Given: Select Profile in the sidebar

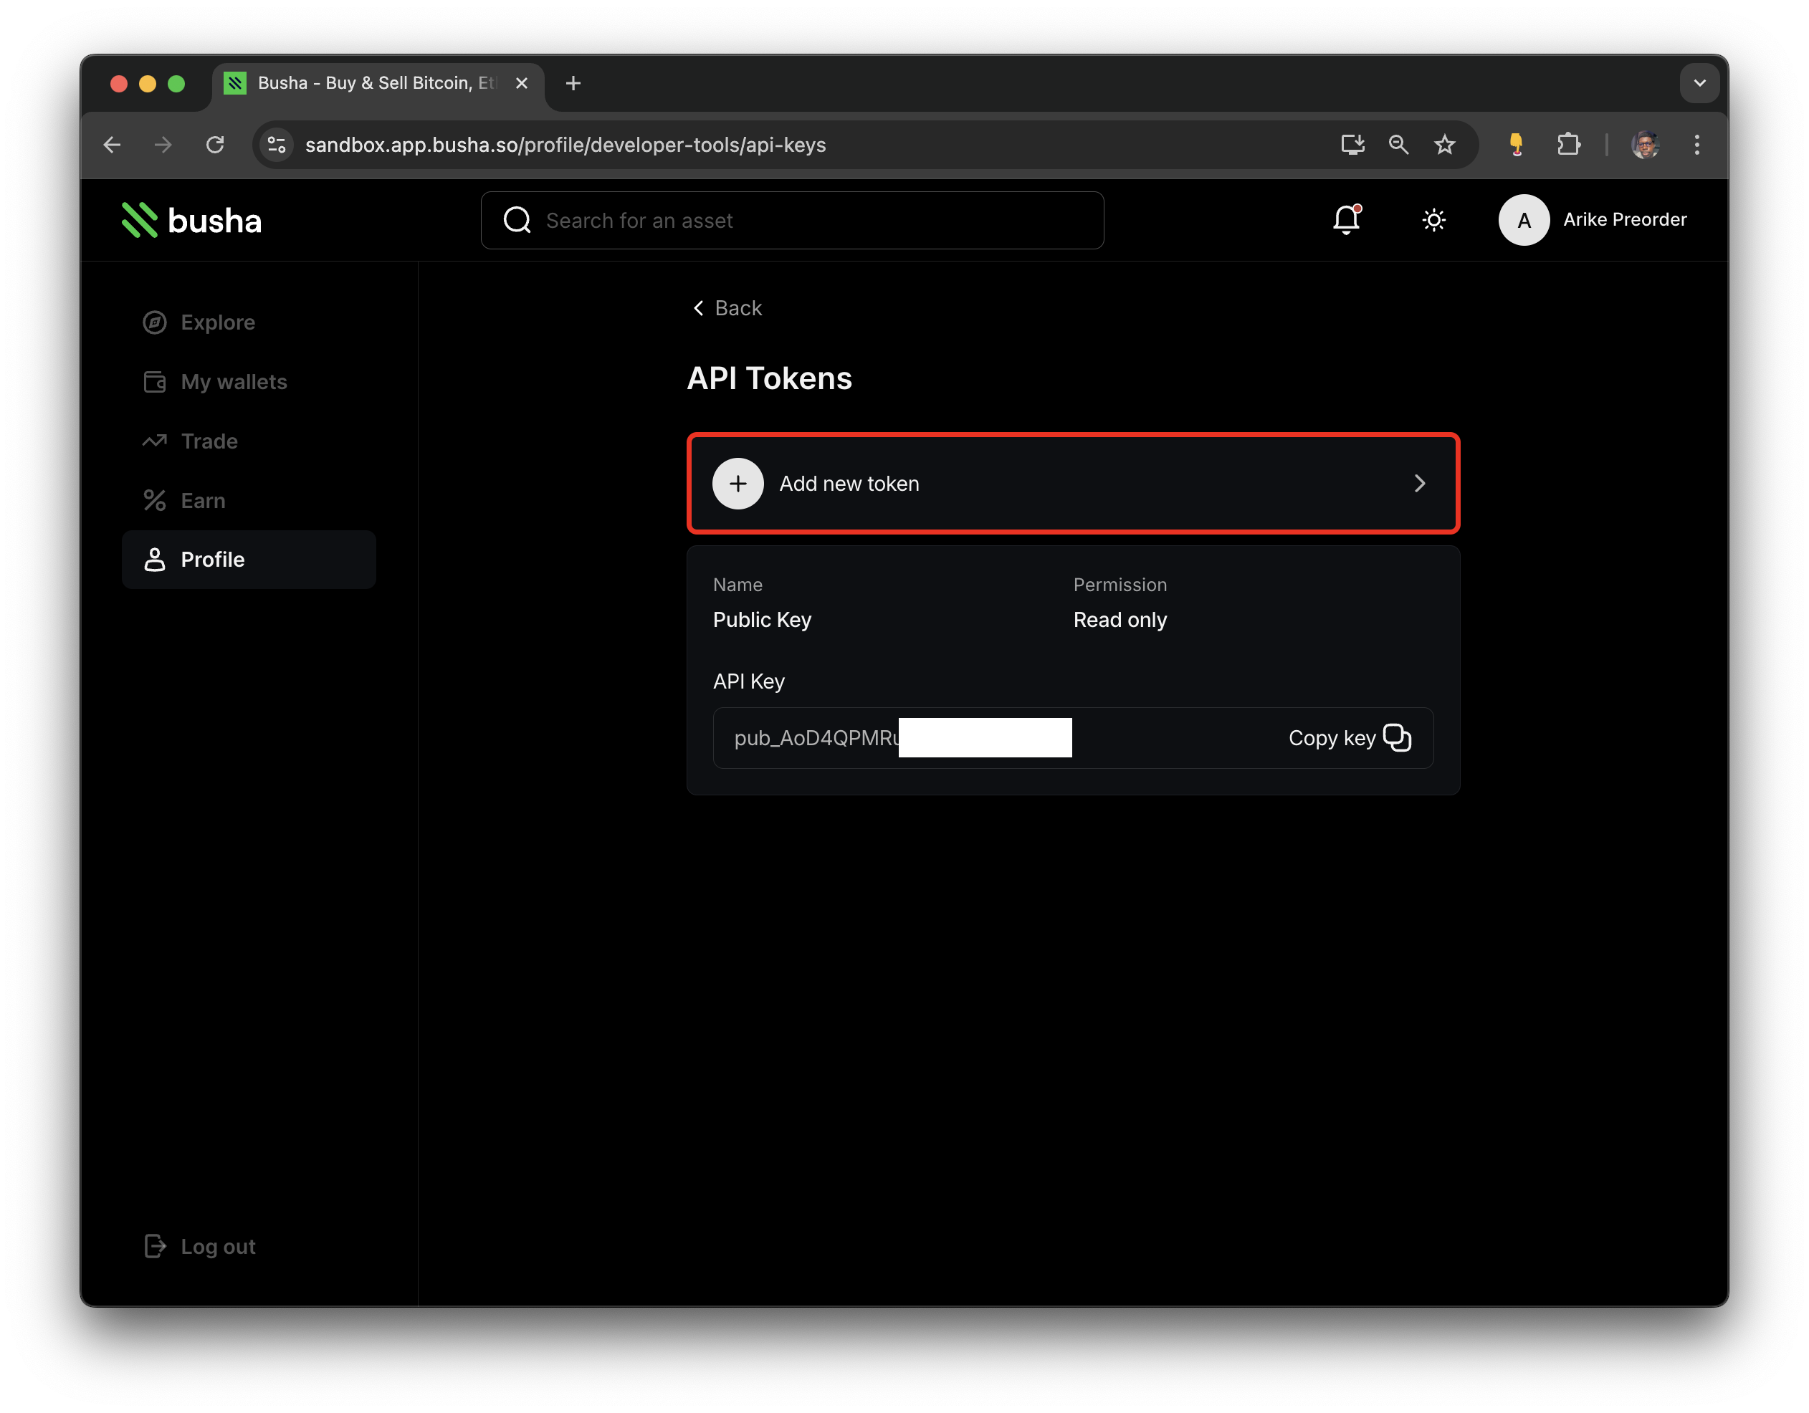Looking at the screenshot, I should (x=213, y=559).
